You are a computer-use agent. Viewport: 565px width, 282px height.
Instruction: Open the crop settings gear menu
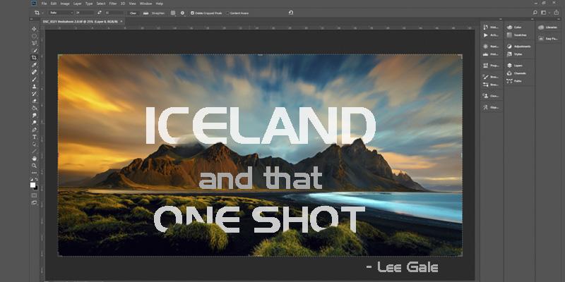pyautogui.click(x=182, y=13)
